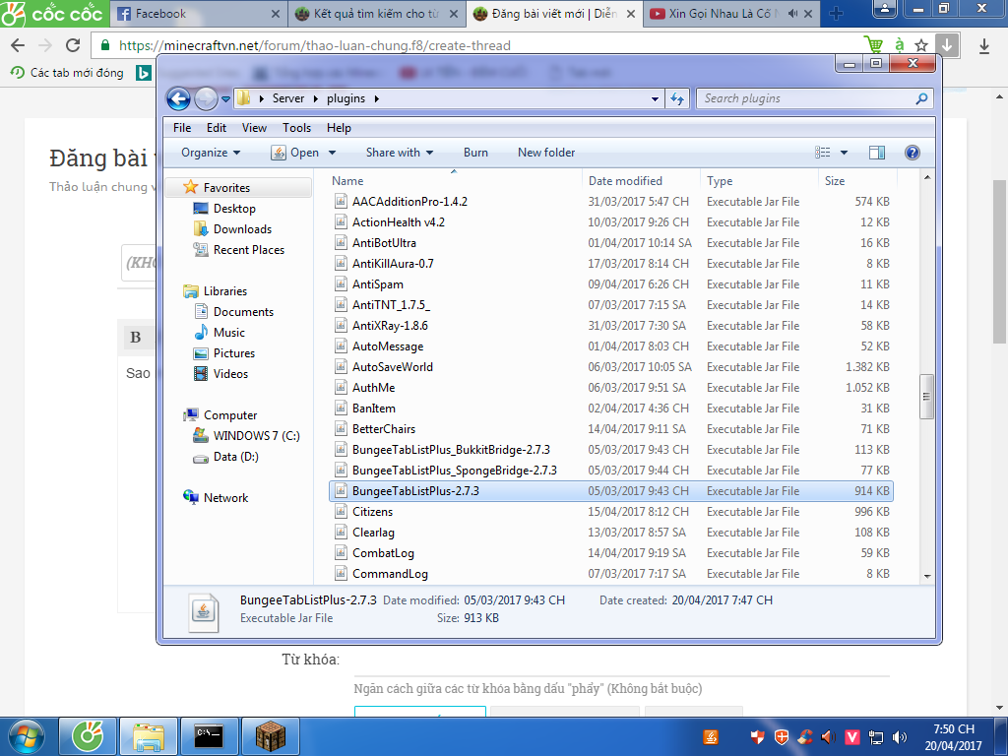Open Command Prompt from taskbar
Screen dimensions: 1008x756
209,735
